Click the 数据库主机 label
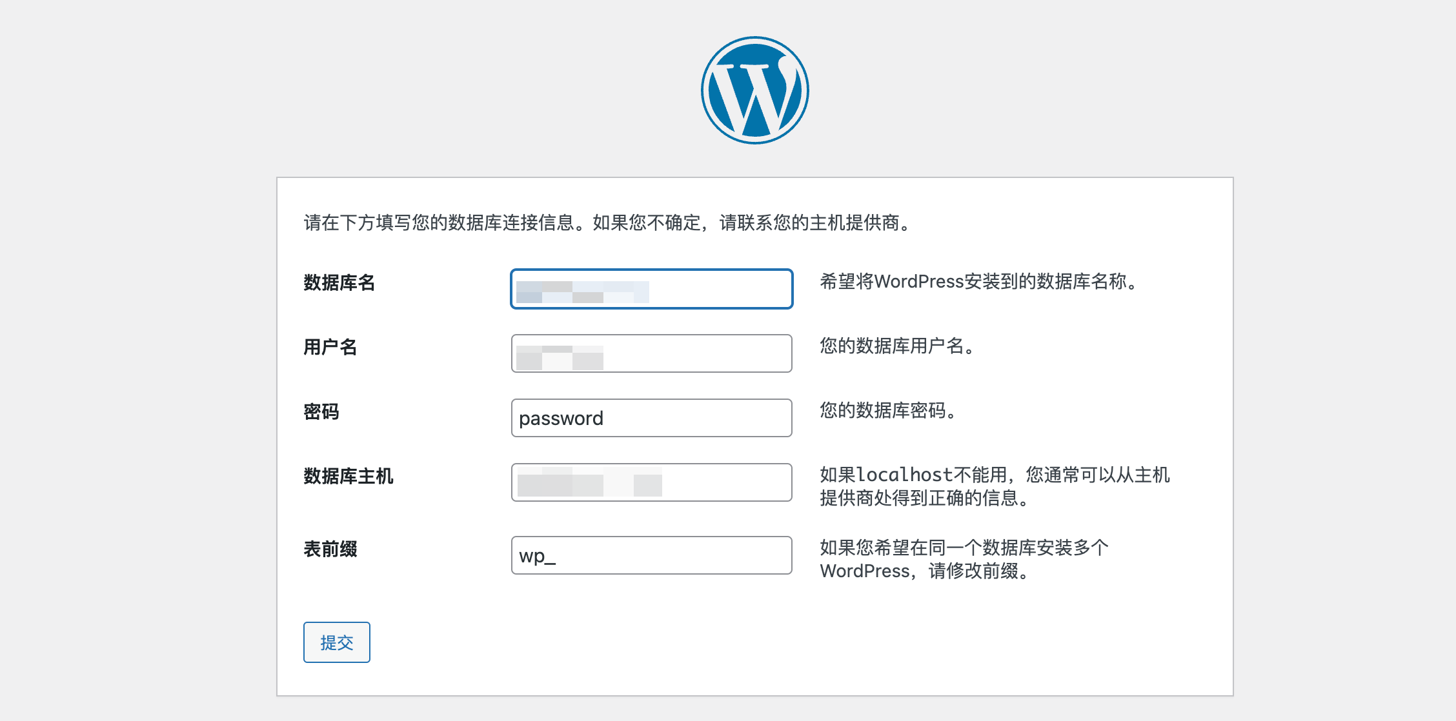Image resolution: width=1456 pixels, height=721 pixels. coord(349,476)
